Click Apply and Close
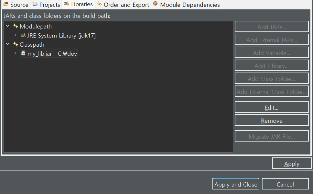 point(236,184)
